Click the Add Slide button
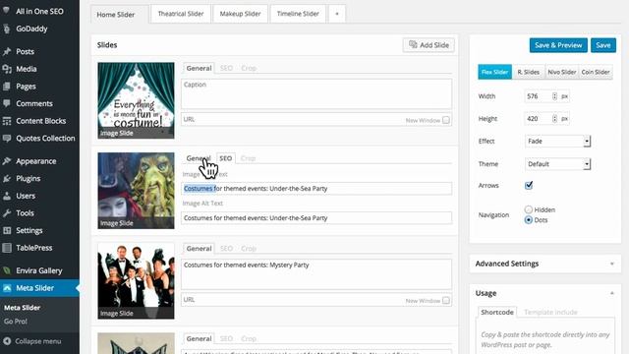Viewport: 629px width, 354px height. tap(429, 45)
